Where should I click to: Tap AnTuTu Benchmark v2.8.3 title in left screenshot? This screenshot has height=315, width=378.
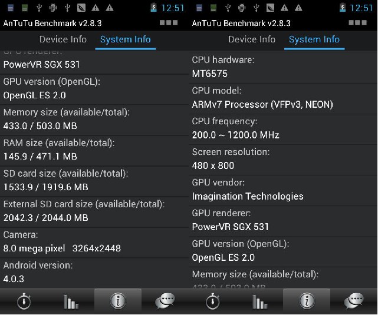coord(52,23)
